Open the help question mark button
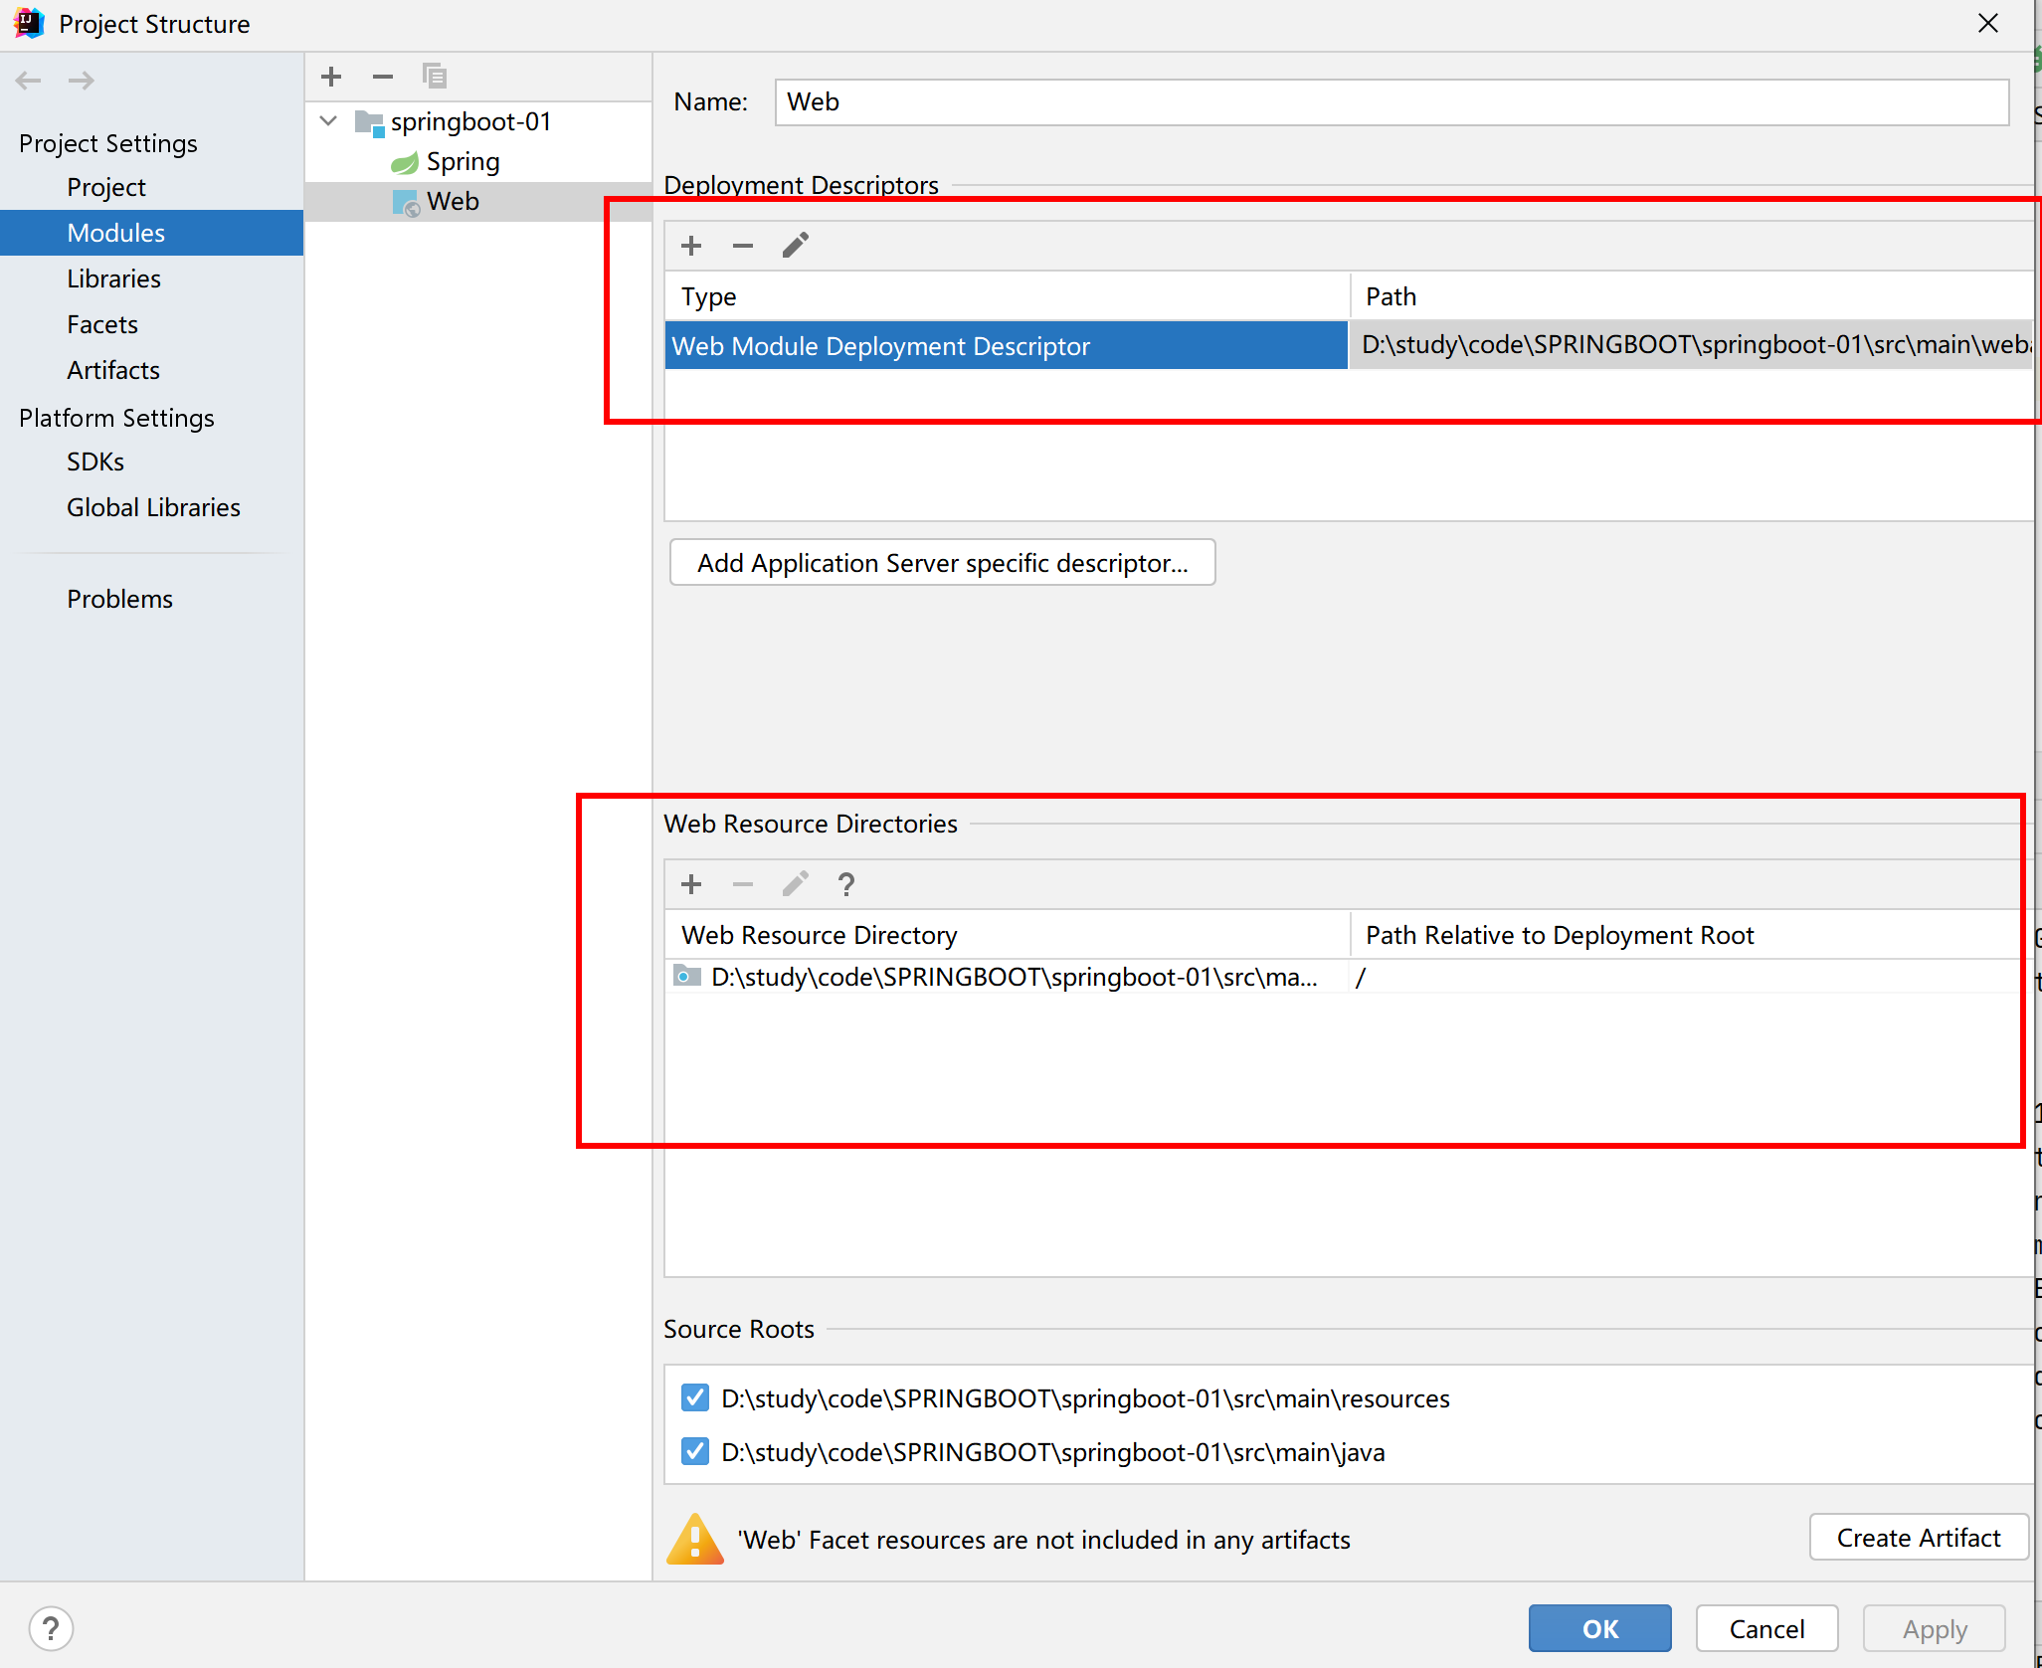2042x1668 pixels. pos(51,1628)
